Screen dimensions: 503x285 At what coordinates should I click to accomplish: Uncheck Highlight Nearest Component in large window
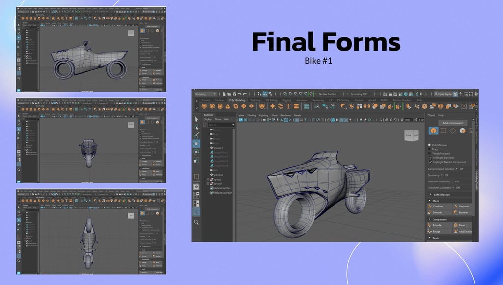point(430,162)
